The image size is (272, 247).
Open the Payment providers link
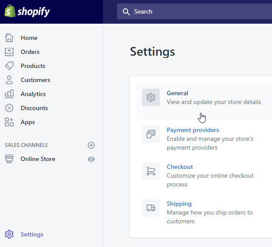[193, 130]
